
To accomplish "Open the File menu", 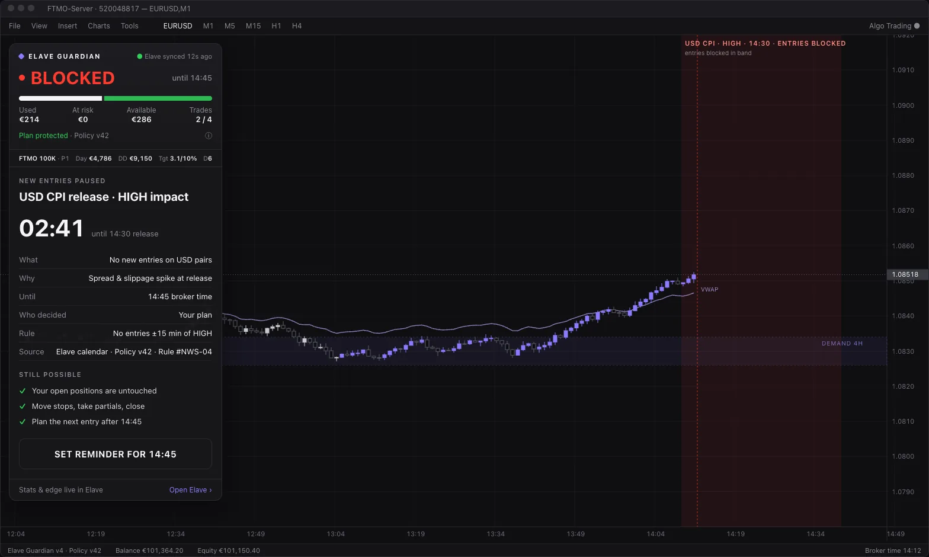I will tap(15, 26).
